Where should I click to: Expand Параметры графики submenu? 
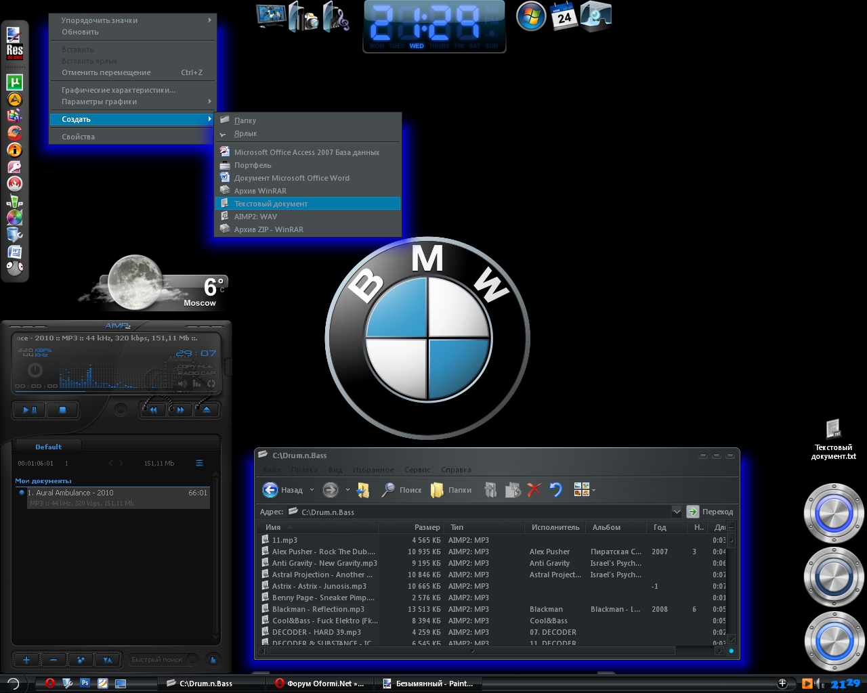(x=133, y=102)
